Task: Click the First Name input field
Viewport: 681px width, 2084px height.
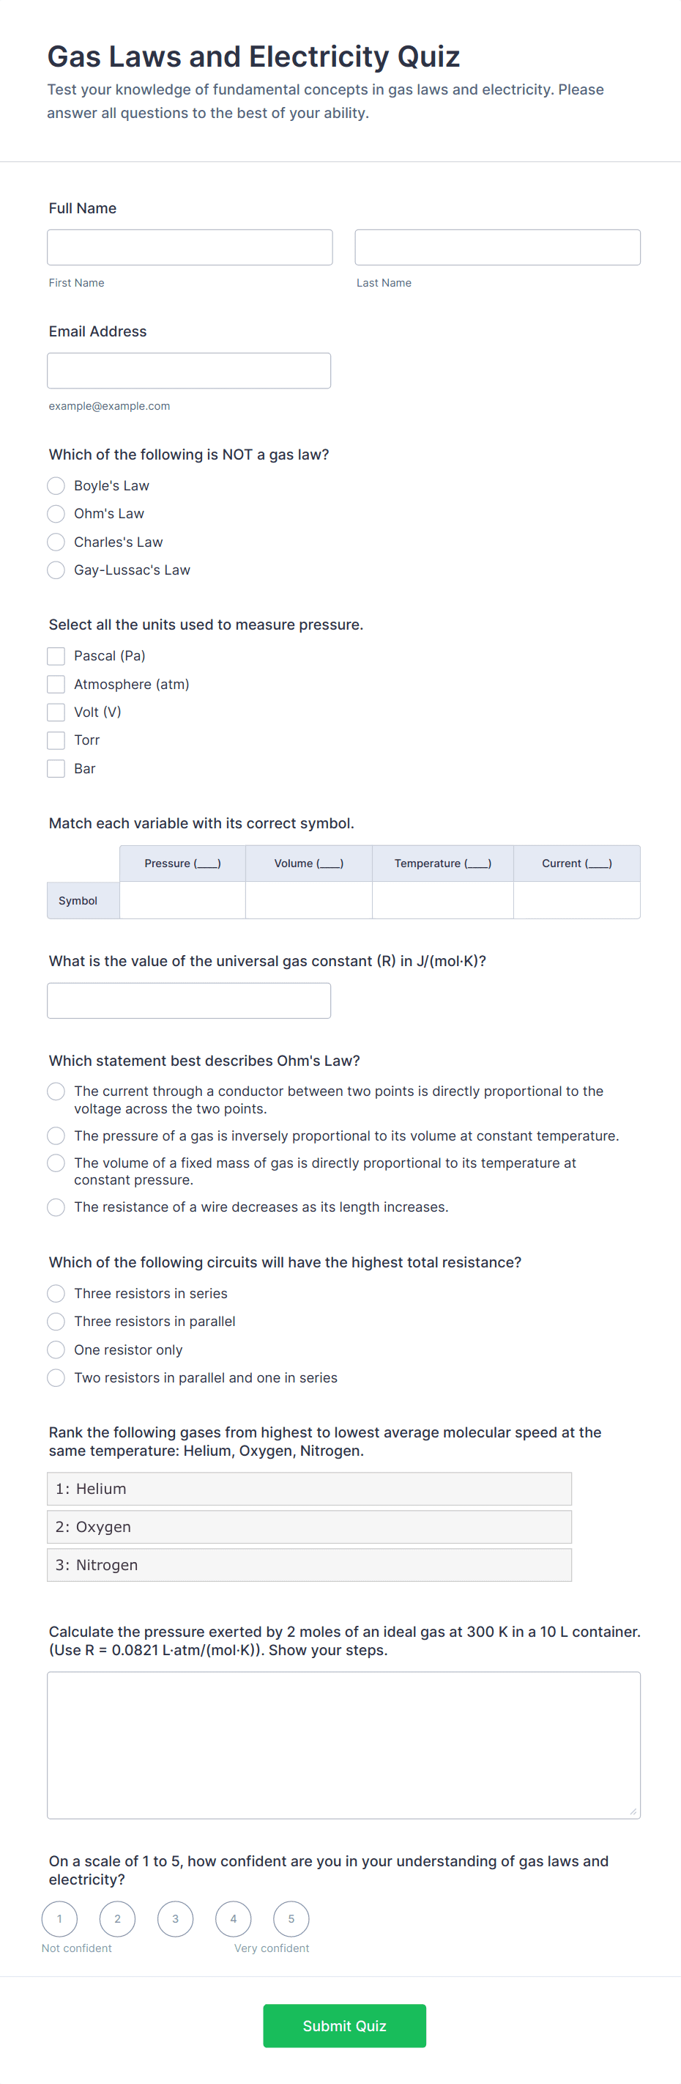Action: (190, 248)
